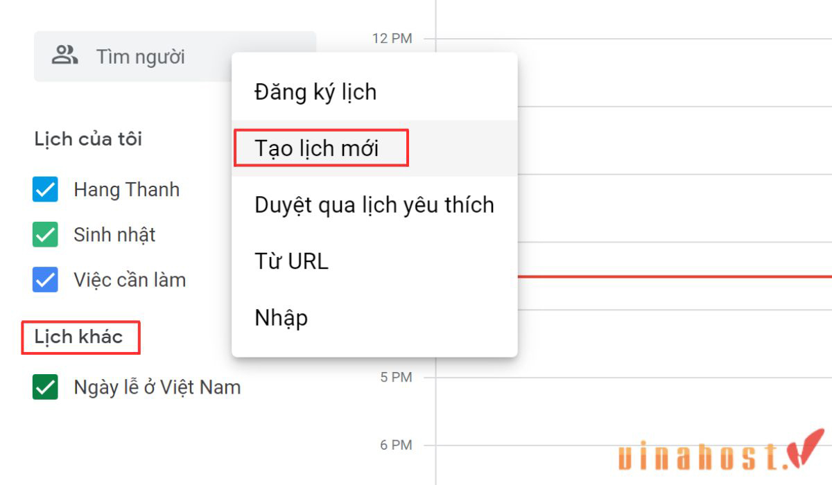Select the Hang Thanh calendar name
832x485 pixels.
point(126,190)
